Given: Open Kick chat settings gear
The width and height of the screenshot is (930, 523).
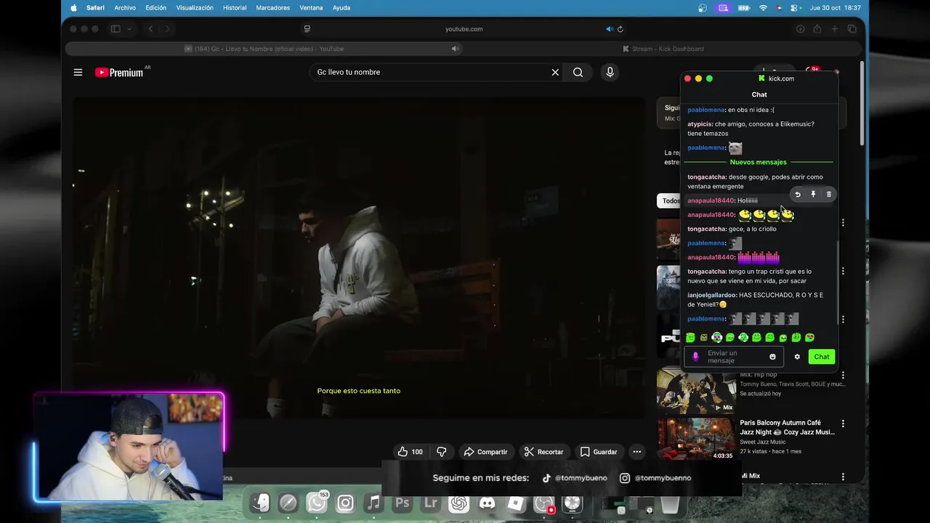Looking at the screenshot, I should point(797,357).
